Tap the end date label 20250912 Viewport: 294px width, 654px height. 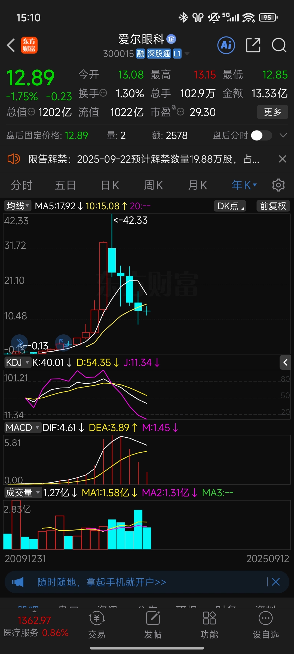click(x=268, y=559)
